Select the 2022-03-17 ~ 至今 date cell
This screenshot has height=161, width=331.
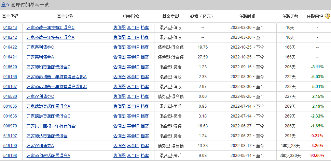[x=247, y=146]
